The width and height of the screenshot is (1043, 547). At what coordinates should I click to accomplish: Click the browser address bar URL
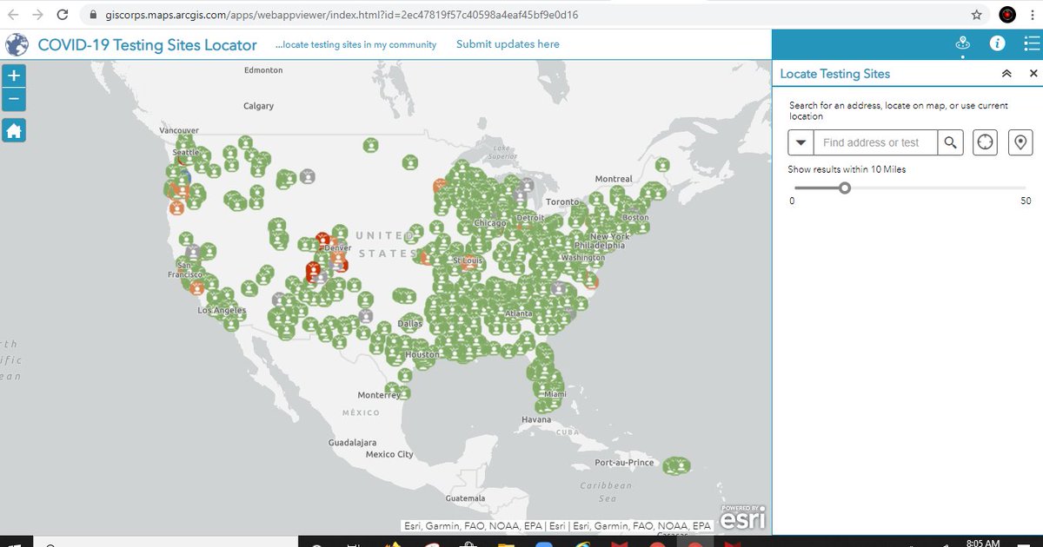coord(341,15)
